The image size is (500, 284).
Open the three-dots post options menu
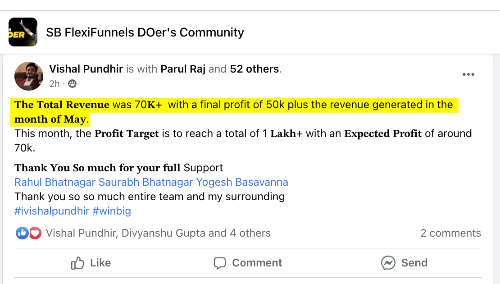(x=468, y=74)
